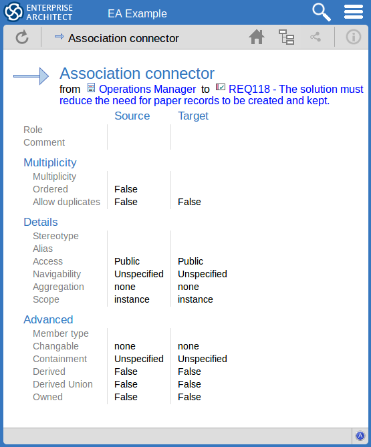Click the small arrow icon in the toolbar title
Viewport: 371px width, 447px height.
point(59,37)
